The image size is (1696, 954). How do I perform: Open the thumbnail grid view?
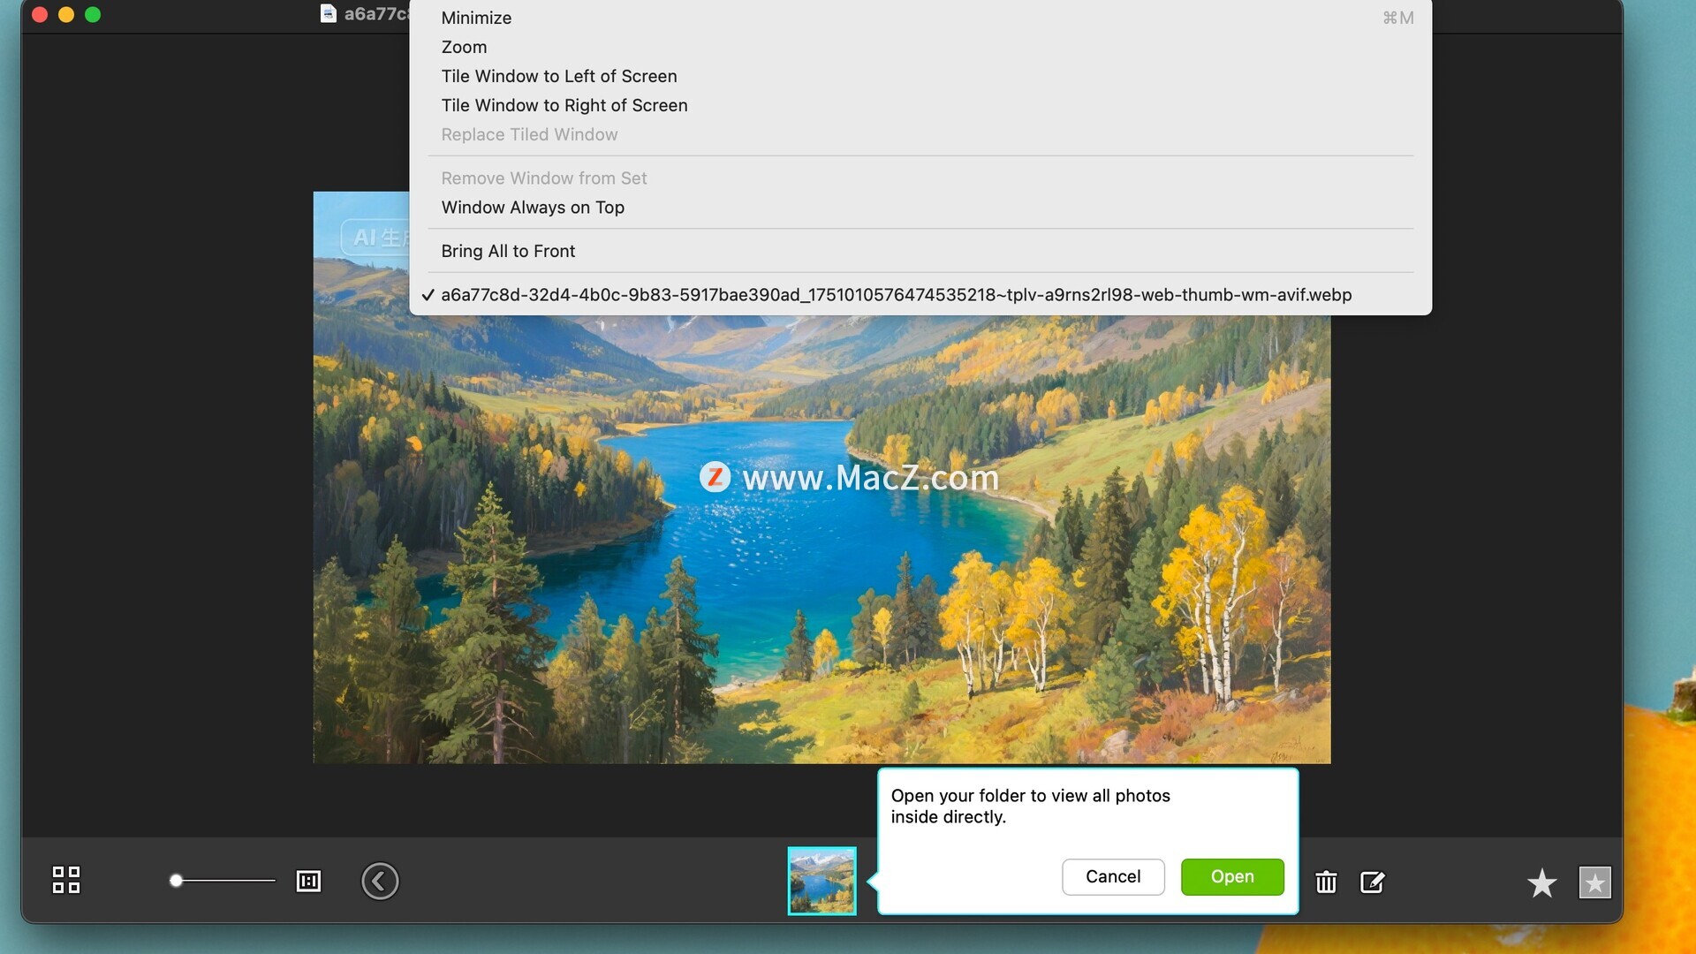(66, 880)
